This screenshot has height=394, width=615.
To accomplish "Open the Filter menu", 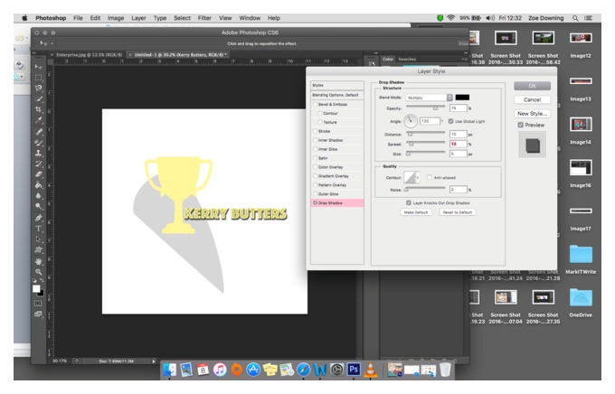I will [204, 18].
